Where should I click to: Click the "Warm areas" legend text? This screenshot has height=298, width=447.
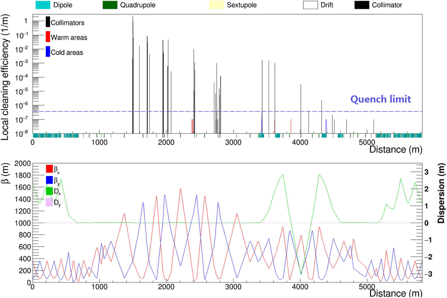point(69,38)
